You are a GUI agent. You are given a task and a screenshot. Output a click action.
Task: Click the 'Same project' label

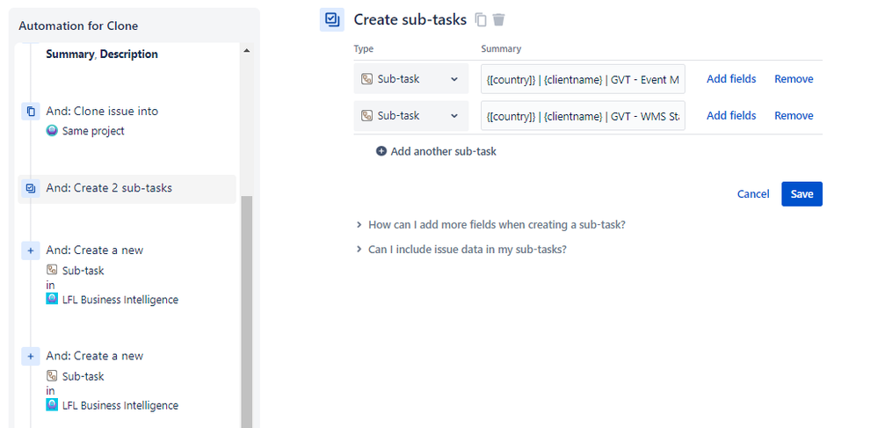(x=93, y=131)
